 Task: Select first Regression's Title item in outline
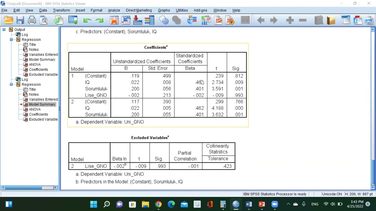[32, 45]
